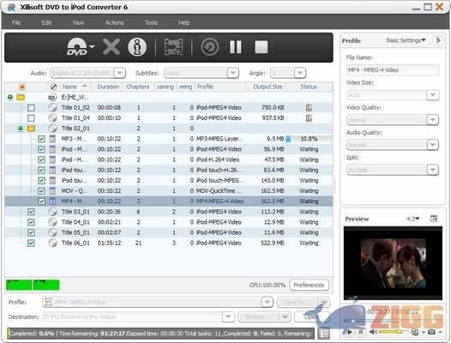Collapse the E: drive tree node
Screen dimensions: 451x343
click(x=10, y=97)
